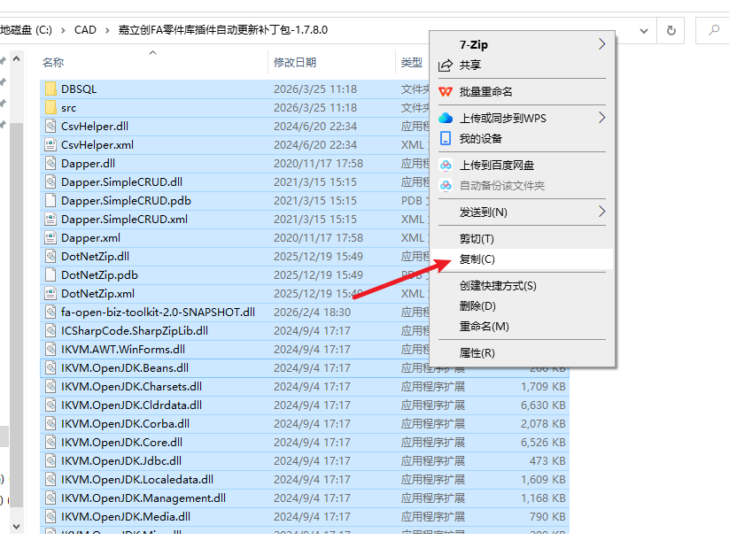Sort by the Date Modified column header
Image resolution: width=729 pixels, height=548 pixels.
pyautogui.click(x=295, y=63)
